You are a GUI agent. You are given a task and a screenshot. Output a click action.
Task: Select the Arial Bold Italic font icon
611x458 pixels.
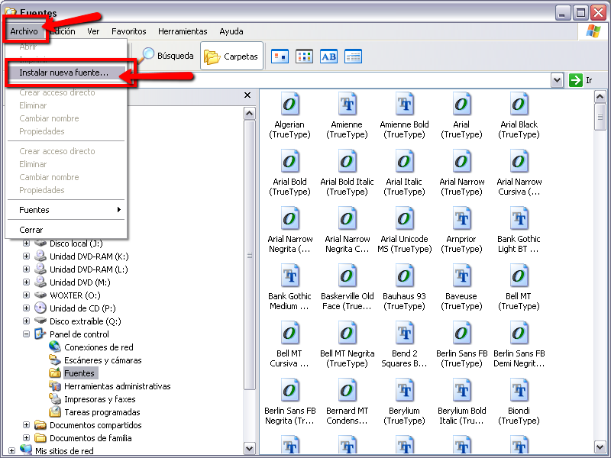pos(347,161)
